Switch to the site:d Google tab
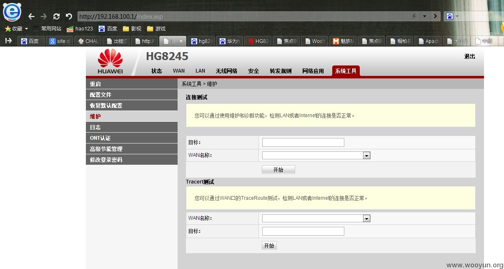Screen dimensions: 504x269 click(60, 41)
